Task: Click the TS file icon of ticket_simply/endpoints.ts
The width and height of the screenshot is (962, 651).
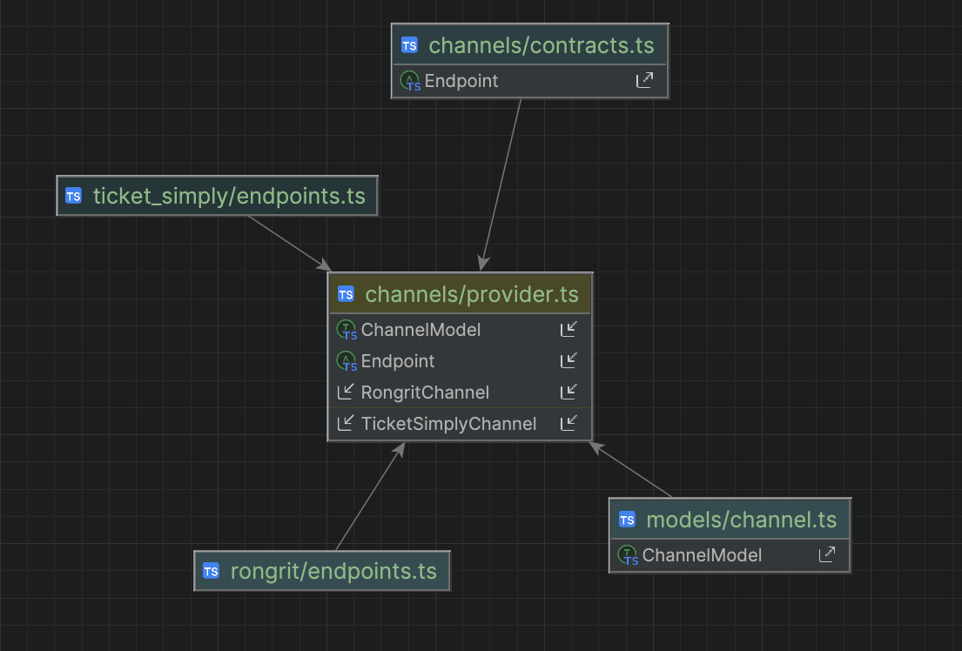Action: (x=74, y=196)
